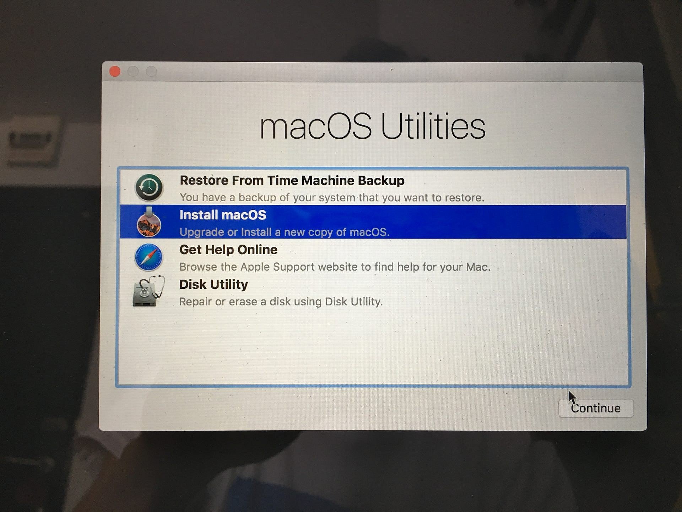Image resolution: width=682 pixels, height=512 pixels.
Task: Open the Disk Utility title
Action: coord(213,284)
